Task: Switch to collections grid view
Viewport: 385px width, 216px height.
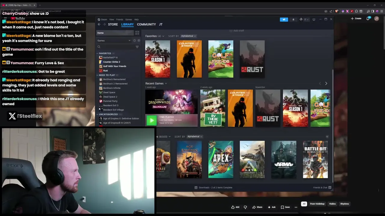Action: coord(137,33)
